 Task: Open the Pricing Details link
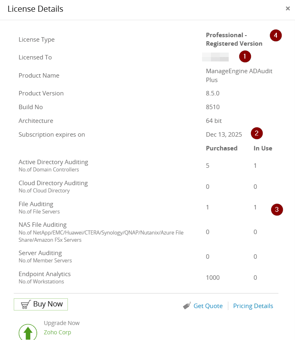point(253,306)
